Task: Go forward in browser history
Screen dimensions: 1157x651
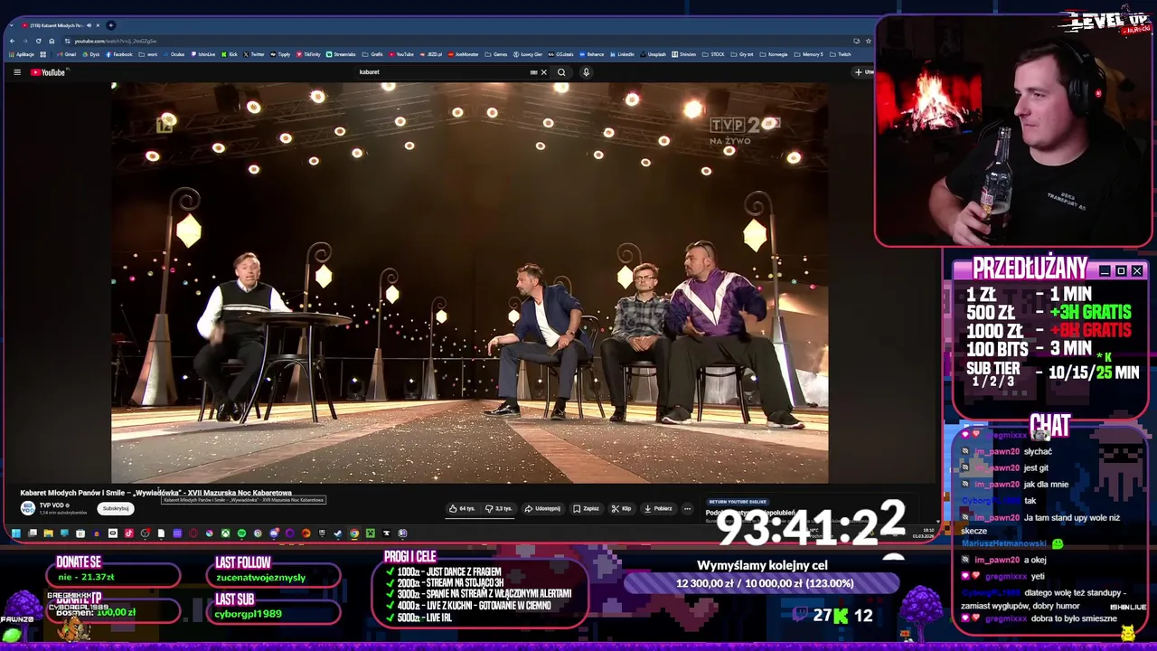Action: pyautogui.click(x=25, y=41)
